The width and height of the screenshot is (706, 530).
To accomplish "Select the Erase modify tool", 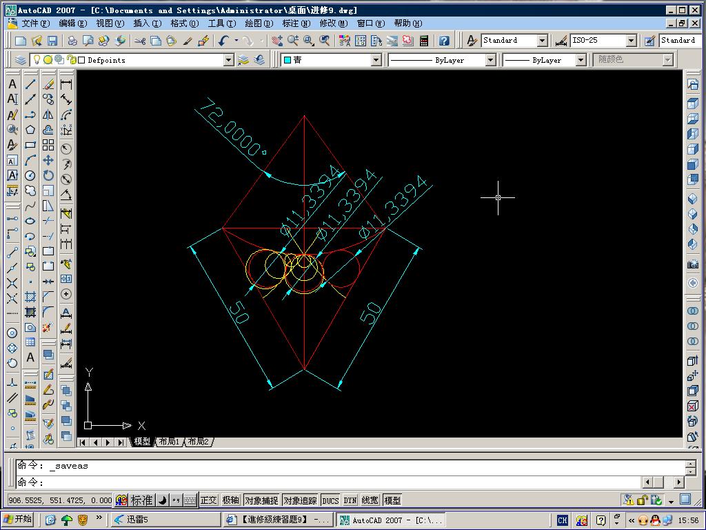I will click(48, 84).
